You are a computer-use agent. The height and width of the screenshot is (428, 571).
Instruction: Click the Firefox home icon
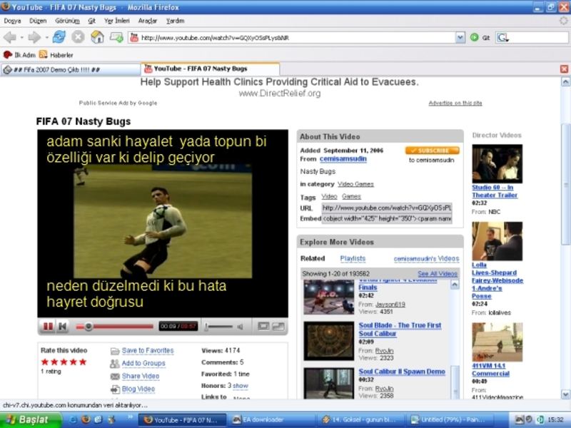coord(97,37)
